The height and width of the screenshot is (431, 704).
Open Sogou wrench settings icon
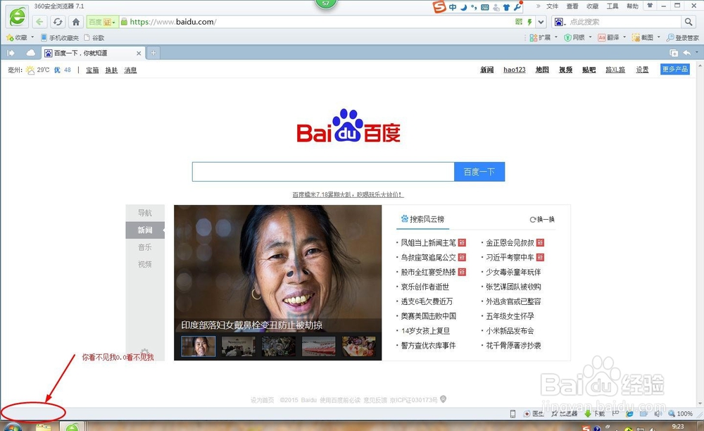(517, 7)
